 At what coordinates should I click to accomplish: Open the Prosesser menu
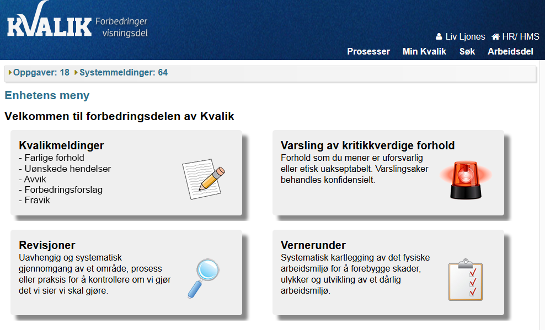coord(368,51)
